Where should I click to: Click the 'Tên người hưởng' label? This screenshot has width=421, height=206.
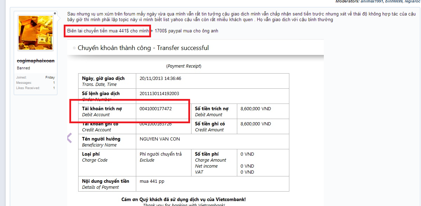coord(101,139)
